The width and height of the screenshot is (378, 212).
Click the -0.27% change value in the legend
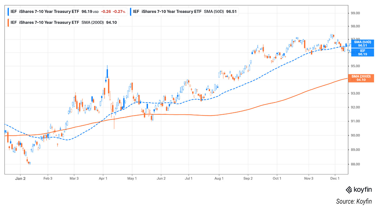coord(119,12)
